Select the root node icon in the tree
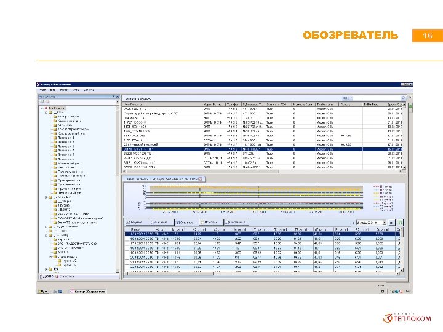This screenshot has width=443, height=332. point(46,108)
